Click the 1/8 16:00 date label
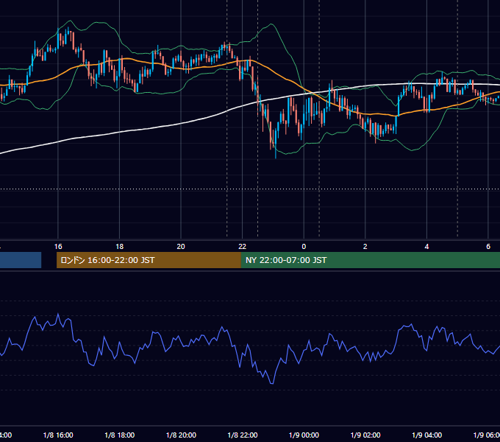The width and height of the screenshot is (500, 442). tap(58, 435)
